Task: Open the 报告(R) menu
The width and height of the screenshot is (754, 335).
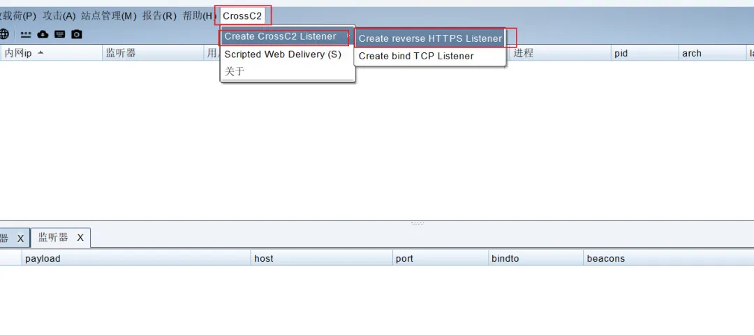Action: click(x=160, y=16)
